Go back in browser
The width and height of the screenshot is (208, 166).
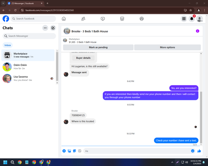4,10
